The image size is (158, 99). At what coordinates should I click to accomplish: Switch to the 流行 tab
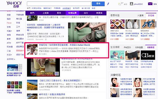tap(86, 13)
